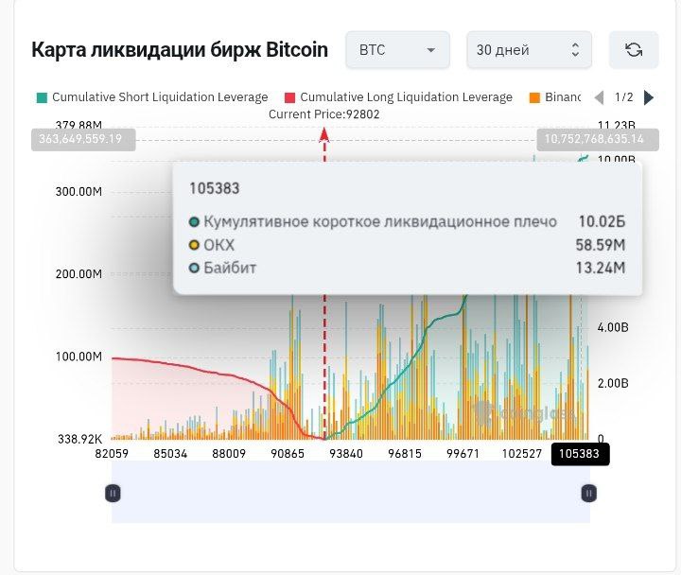Click the 85034 x-axis tick label
The image size is (681, 575).
(x=170, y=454)
